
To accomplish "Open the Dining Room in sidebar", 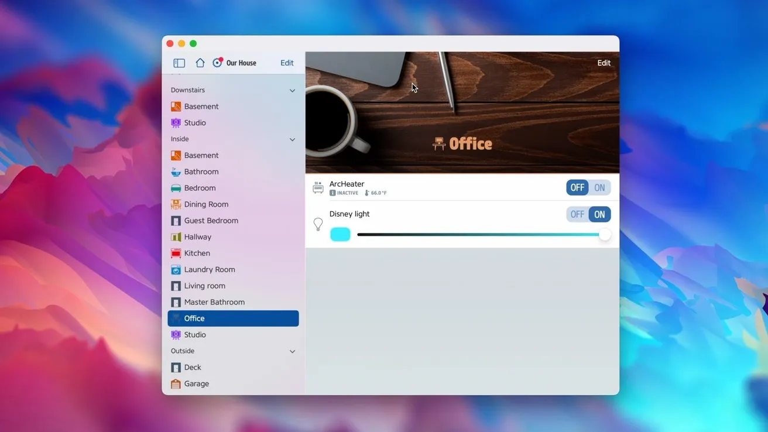I will click(206, 204).
